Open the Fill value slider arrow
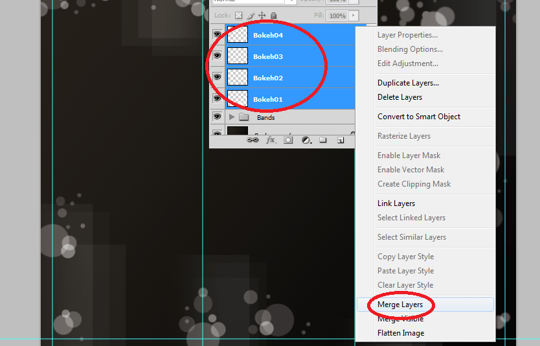The width and height of the screenshot is (540, 346). click(x=354, y=16)
